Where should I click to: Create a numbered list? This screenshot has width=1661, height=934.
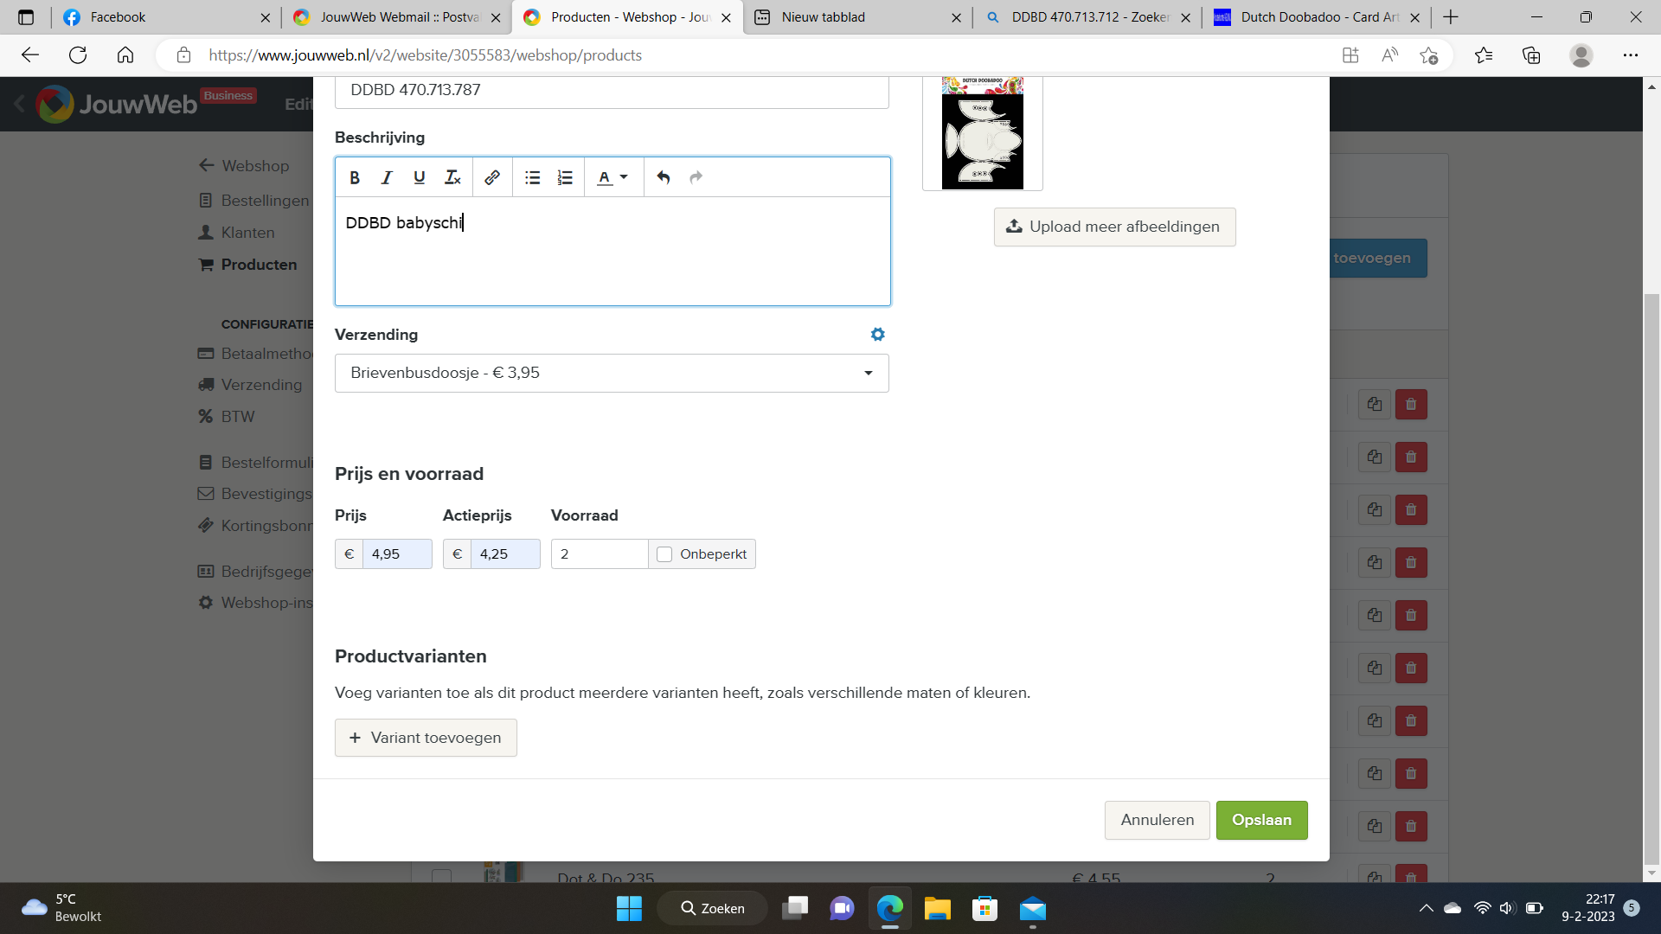click(565, 177)
